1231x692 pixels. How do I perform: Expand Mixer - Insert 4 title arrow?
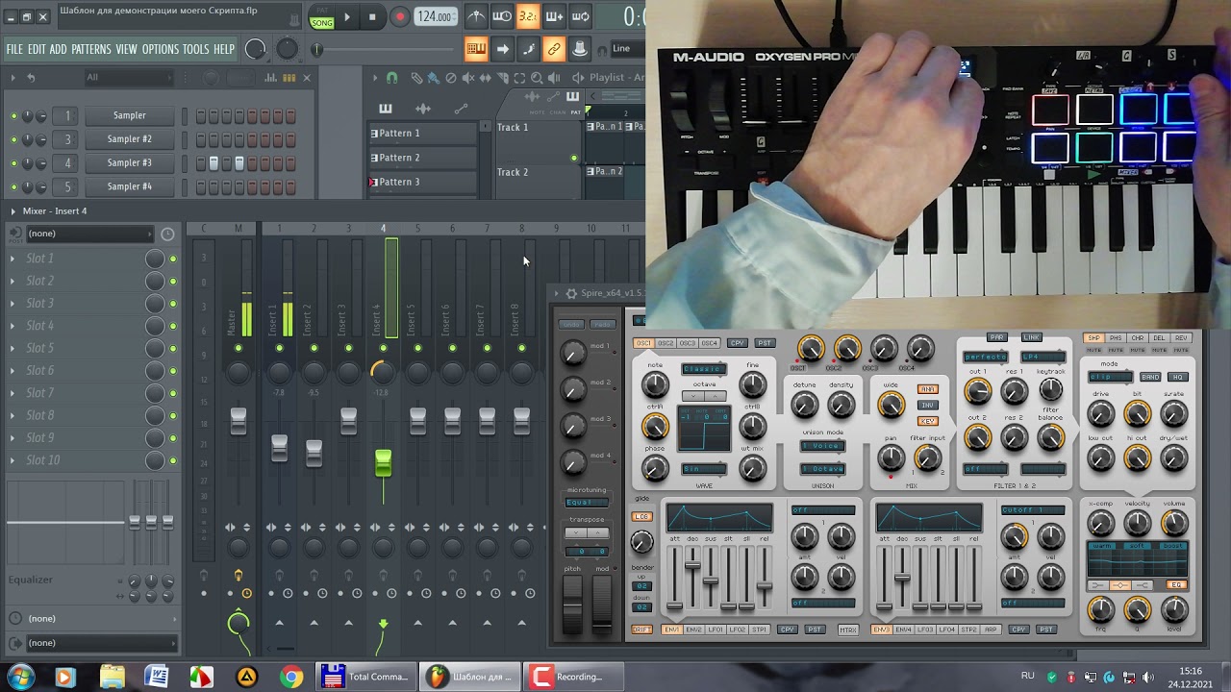[13, 211]
